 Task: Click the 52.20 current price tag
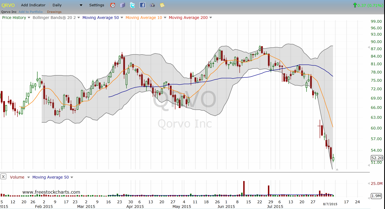(376, 158)
